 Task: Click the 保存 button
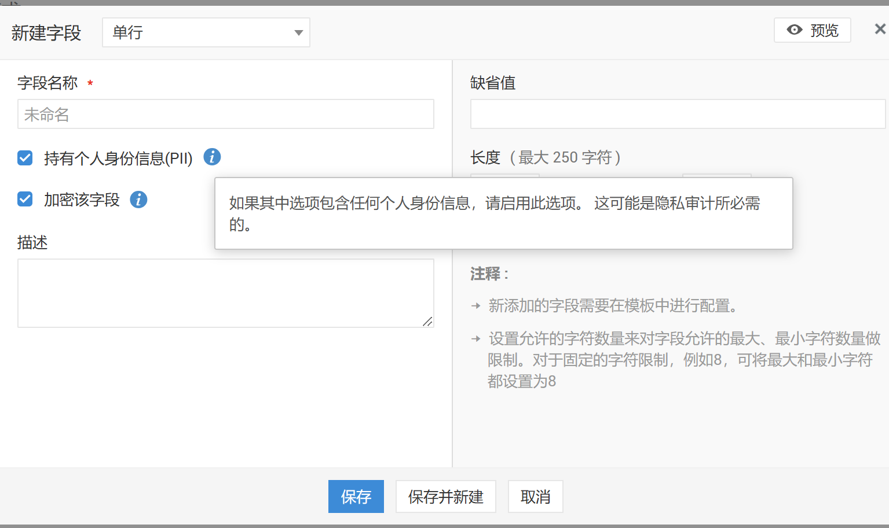click(x=356, y=496)
